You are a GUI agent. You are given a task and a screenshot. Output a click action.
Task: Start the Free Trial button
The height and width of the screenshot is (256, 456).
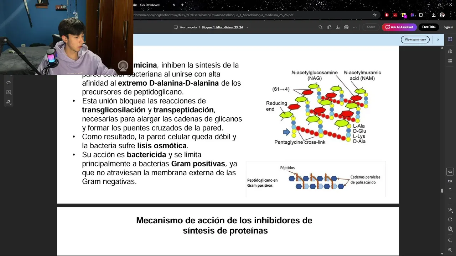[x=429, y=27]
